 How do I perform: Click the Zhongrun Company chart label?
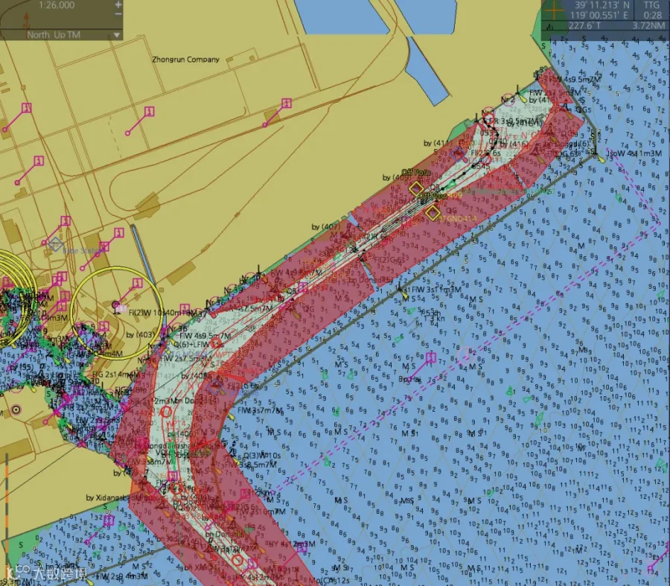coord(185,60)
